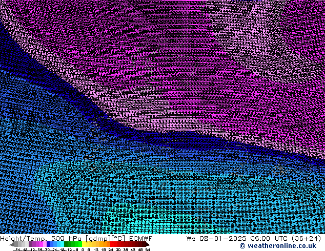Viewport: 325px width, 251px height.
Task: Click the '24' legend scale value
Action: point(111,249)
